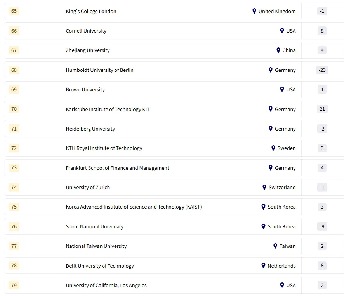
Task: Click the -9 rank change badge
Action: [x=322, y=226]
